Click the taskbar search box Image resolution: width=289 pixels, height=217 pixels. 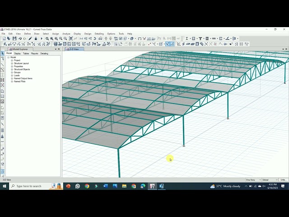pos(36,186)
